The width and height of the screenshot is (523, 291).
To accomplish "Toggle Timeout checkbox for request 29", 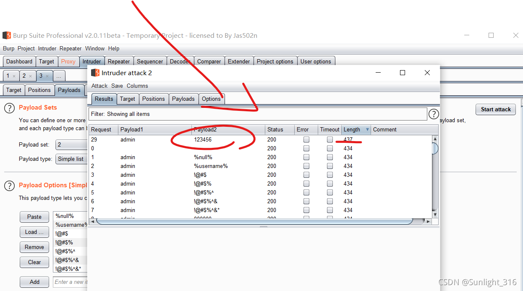I will tap(330, 139).
